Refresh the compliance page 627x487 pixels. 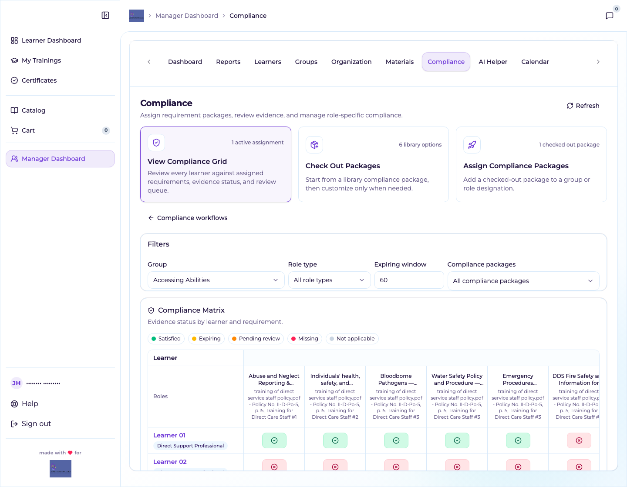point(583,106)
